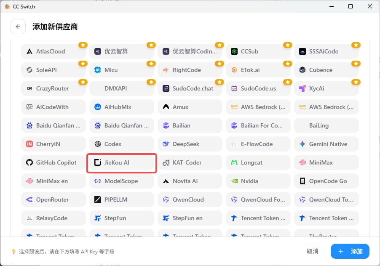Select the QwenCloud preset
Image resolution: width=380 pixels, height=266 pixels.
click(190, 199)
